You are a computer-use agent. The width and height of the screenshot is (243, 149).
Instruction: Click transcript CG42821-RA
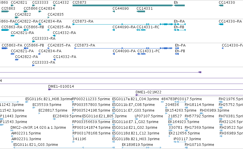(13, 36)
